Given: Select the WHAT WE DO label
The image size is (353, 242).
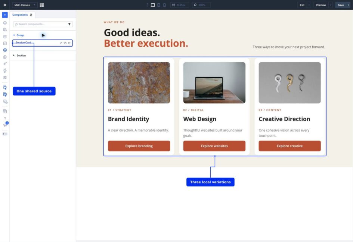Looking at the screenshot, I should click(114, 22).
